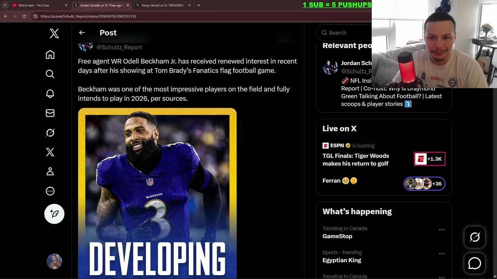The image size is (497, 279).
Task: Click 'Sports · Trending' label
Action: click(342, 252)
